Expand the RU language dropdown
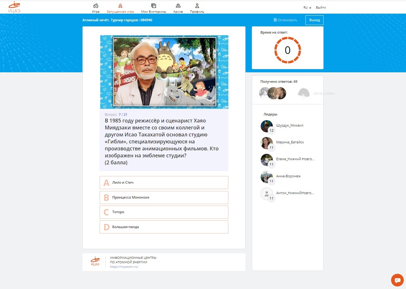406x289 pixels. pos(307,8)
